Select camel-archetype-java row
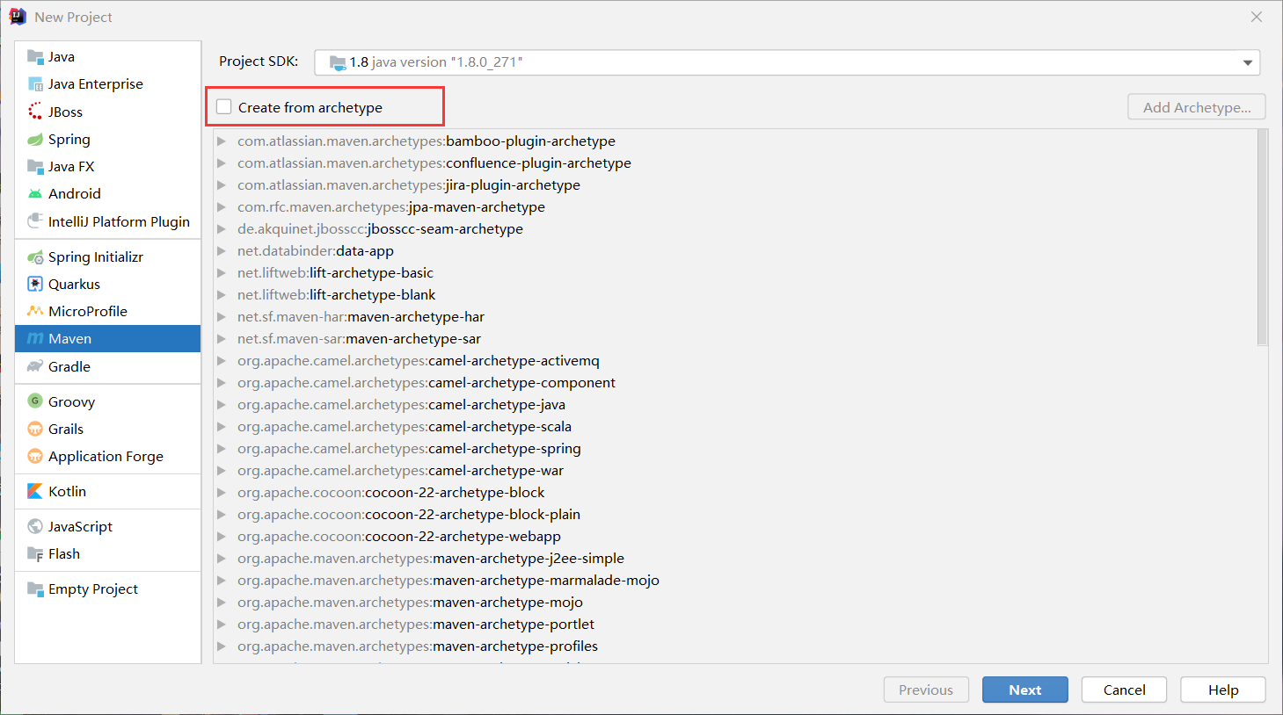This screenshot has height=715, width=1283. click(736, 404)
